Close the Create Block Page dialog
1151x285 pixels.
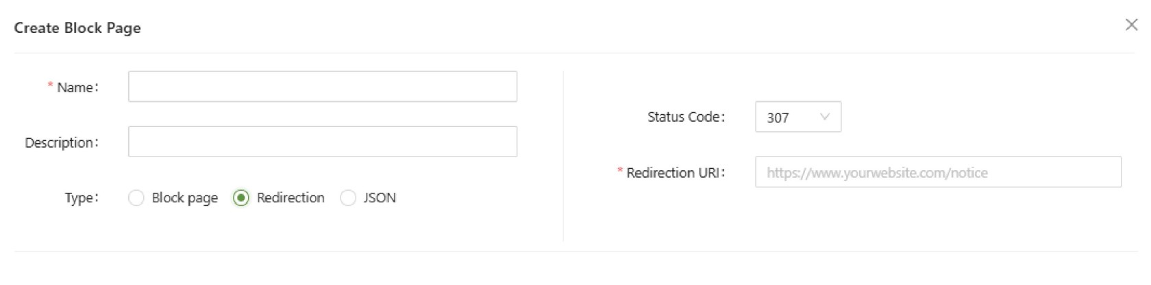[1131, 25]
